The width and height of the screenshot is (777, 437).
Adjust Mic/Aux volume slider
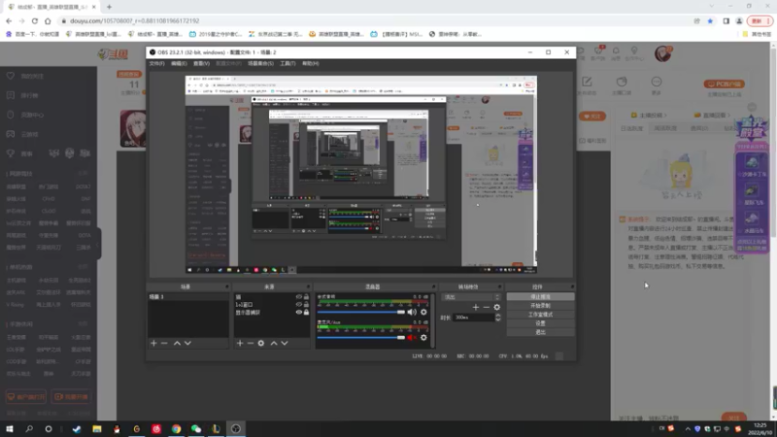361,337
